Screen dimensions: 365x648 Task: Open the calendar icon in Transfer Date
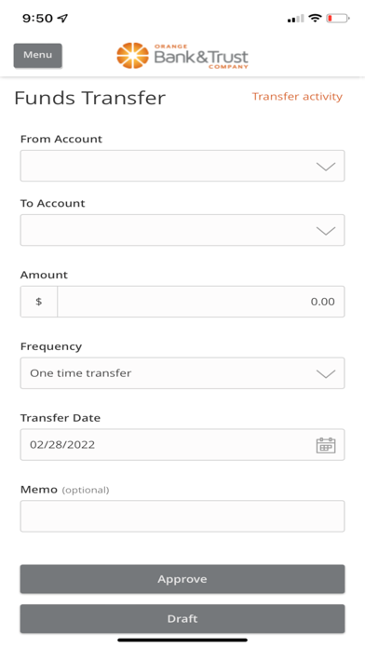[x=326, y=445]
